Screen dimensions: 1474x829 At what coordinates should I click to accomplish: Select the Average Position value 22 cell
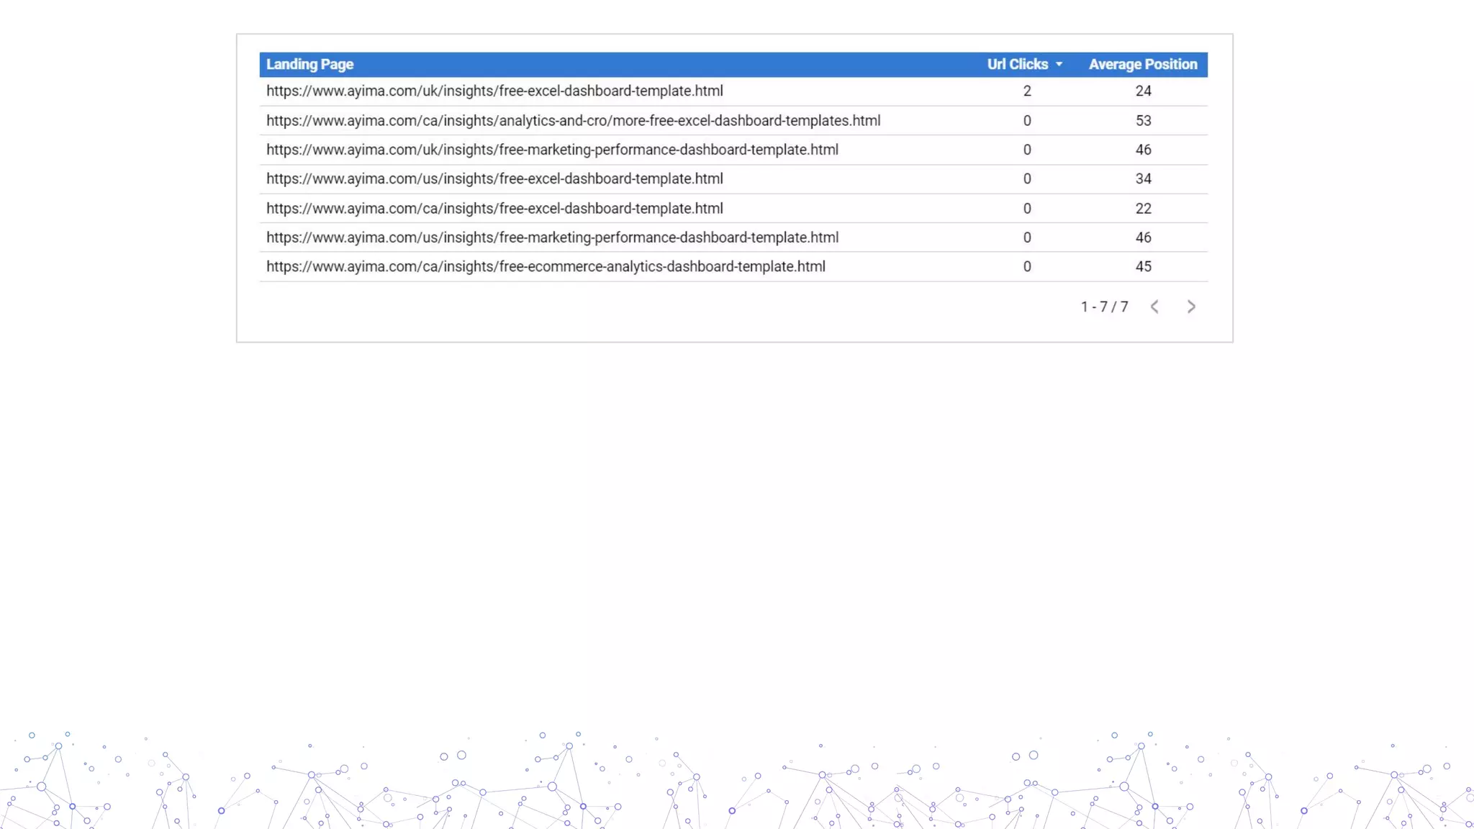[x=1143, y=209]
